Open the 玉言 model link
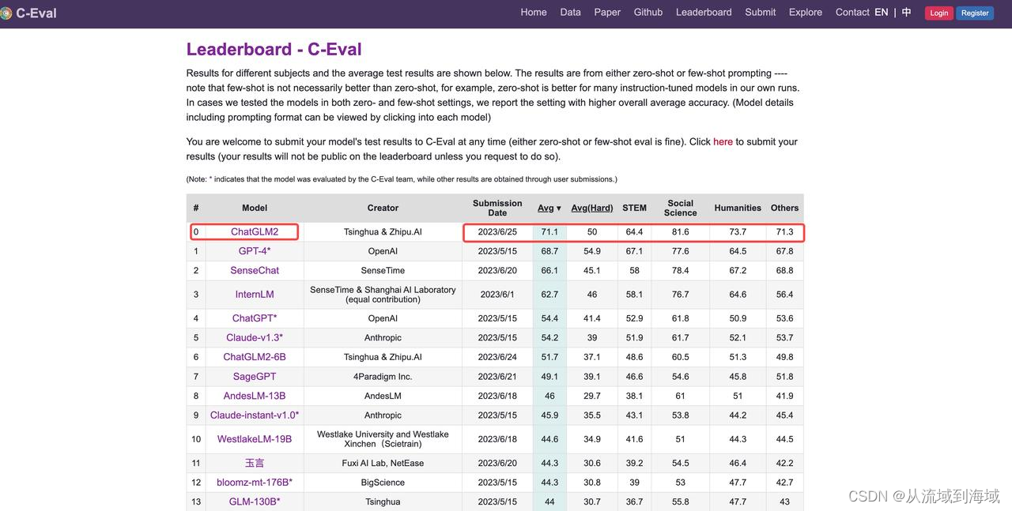This screenshot has height=511, width=1012. 255,463
